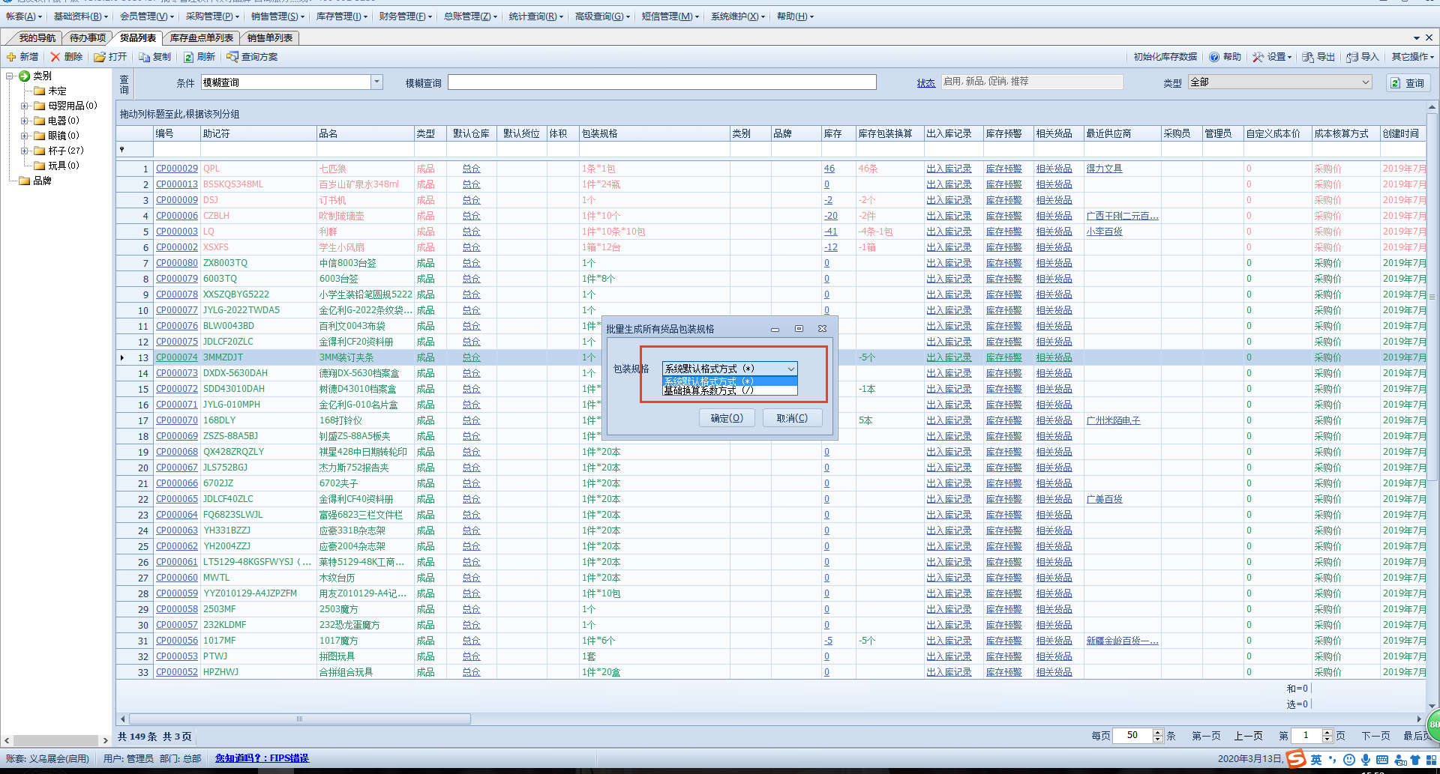Click the 导入 import icon
Image resolution: width=1440 pixels, height=774 pixels.
1352,57
